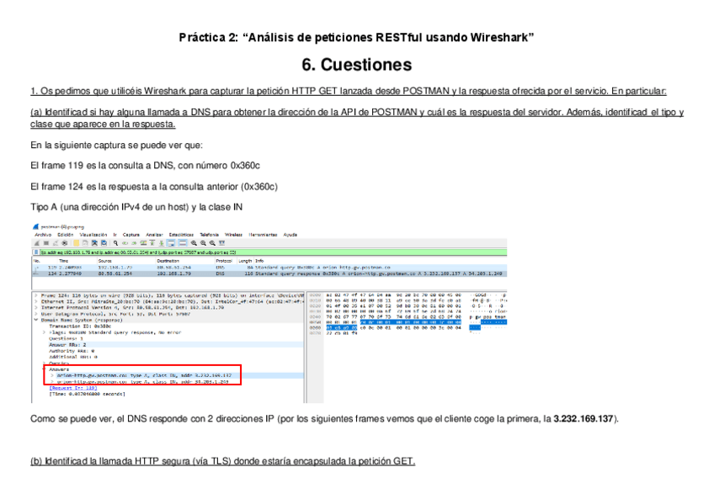
Task: Jump to the last packet icon
Action: [x=161, y=243]
